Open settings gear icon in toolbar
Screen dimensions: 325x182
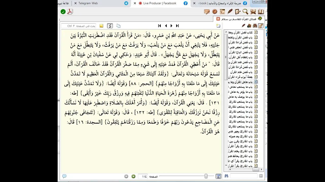click(x=215, y=12)
